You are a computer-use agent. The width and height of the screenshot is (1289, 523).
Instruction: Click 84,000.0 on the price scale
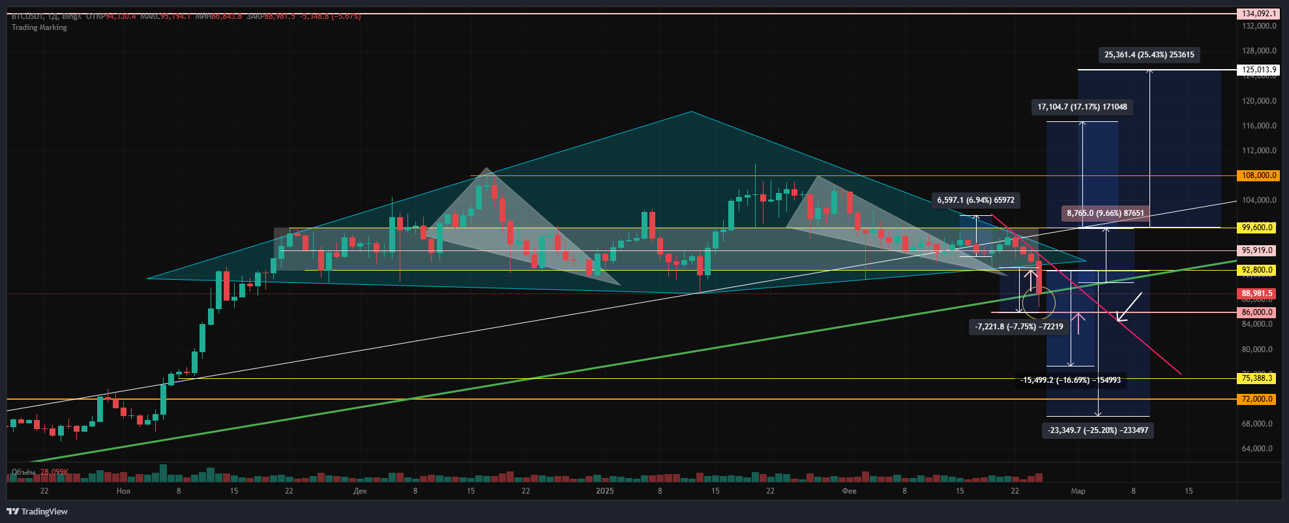[x=1256, y=325]
